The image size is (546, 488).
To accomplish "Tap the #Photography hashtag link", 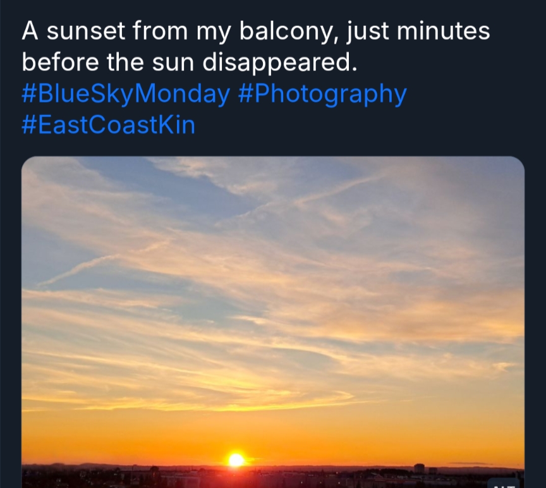I will (322, 95).
